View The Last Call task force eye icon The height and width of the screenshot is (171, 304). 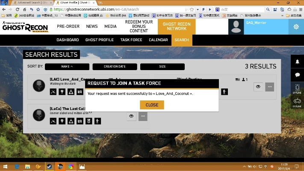pyautogui.click(x=132, y=116)
